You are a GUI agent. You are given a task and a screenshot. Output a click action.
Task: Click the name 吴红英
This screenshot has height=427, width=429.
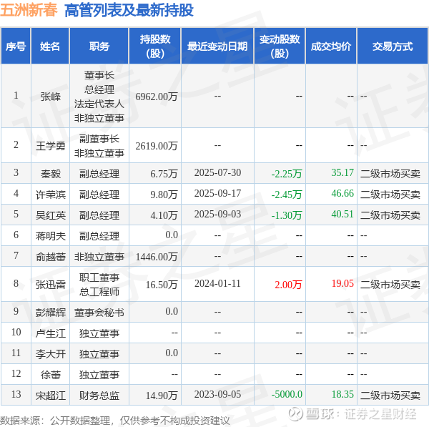tap(50, 215)
